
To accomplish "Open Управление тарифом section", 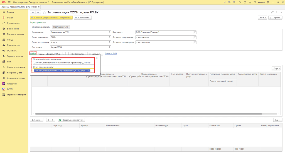I will (16, 95).
